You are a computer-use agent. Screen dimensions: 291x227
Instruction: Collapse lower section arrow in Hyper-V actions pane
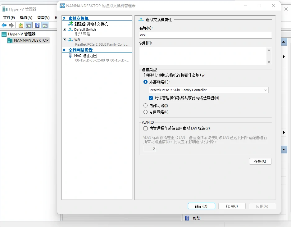[x=284, y=149]
